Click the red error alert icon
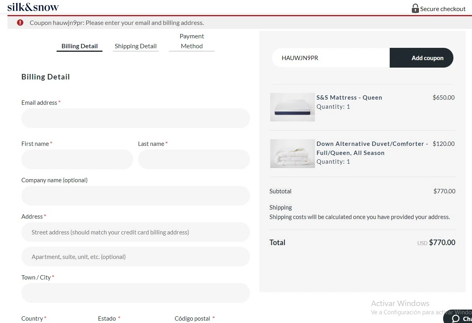472x323 pixels. pos(20,23)
